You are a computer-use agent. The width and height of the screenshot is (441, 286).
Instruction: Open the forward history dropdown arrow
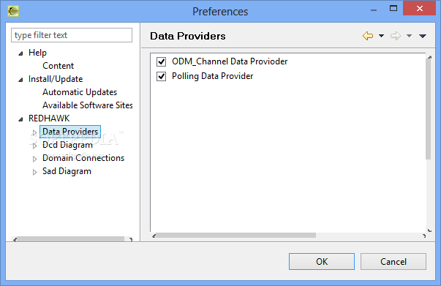pos(410,36)
